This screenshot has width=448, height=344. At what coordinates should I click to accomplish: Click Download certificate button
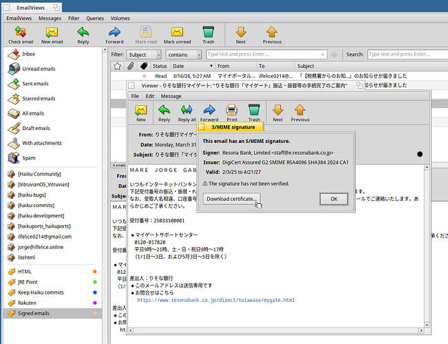coord(232,199)
